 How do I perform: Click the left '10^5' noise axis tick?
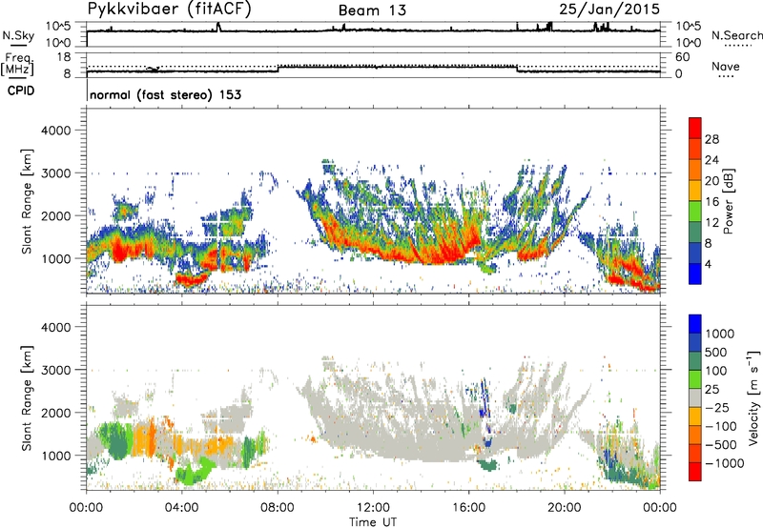pyautogui.click(x=58, y=26)
